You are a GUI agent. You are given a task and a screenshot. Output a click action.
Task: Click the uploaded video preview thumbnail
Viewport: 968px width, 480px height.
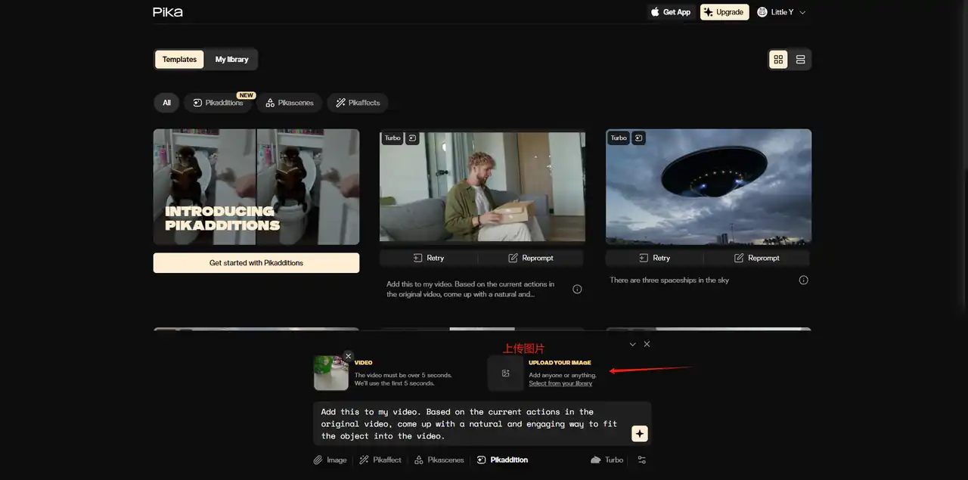tap(330, 373)
